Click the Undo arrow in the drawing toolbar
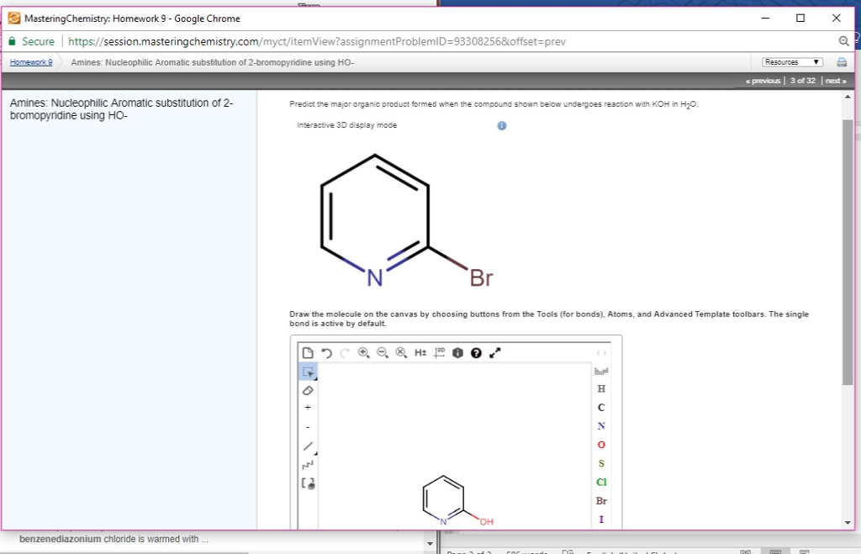The width and height of the screenshot is (861, 554). coord(325,352)
